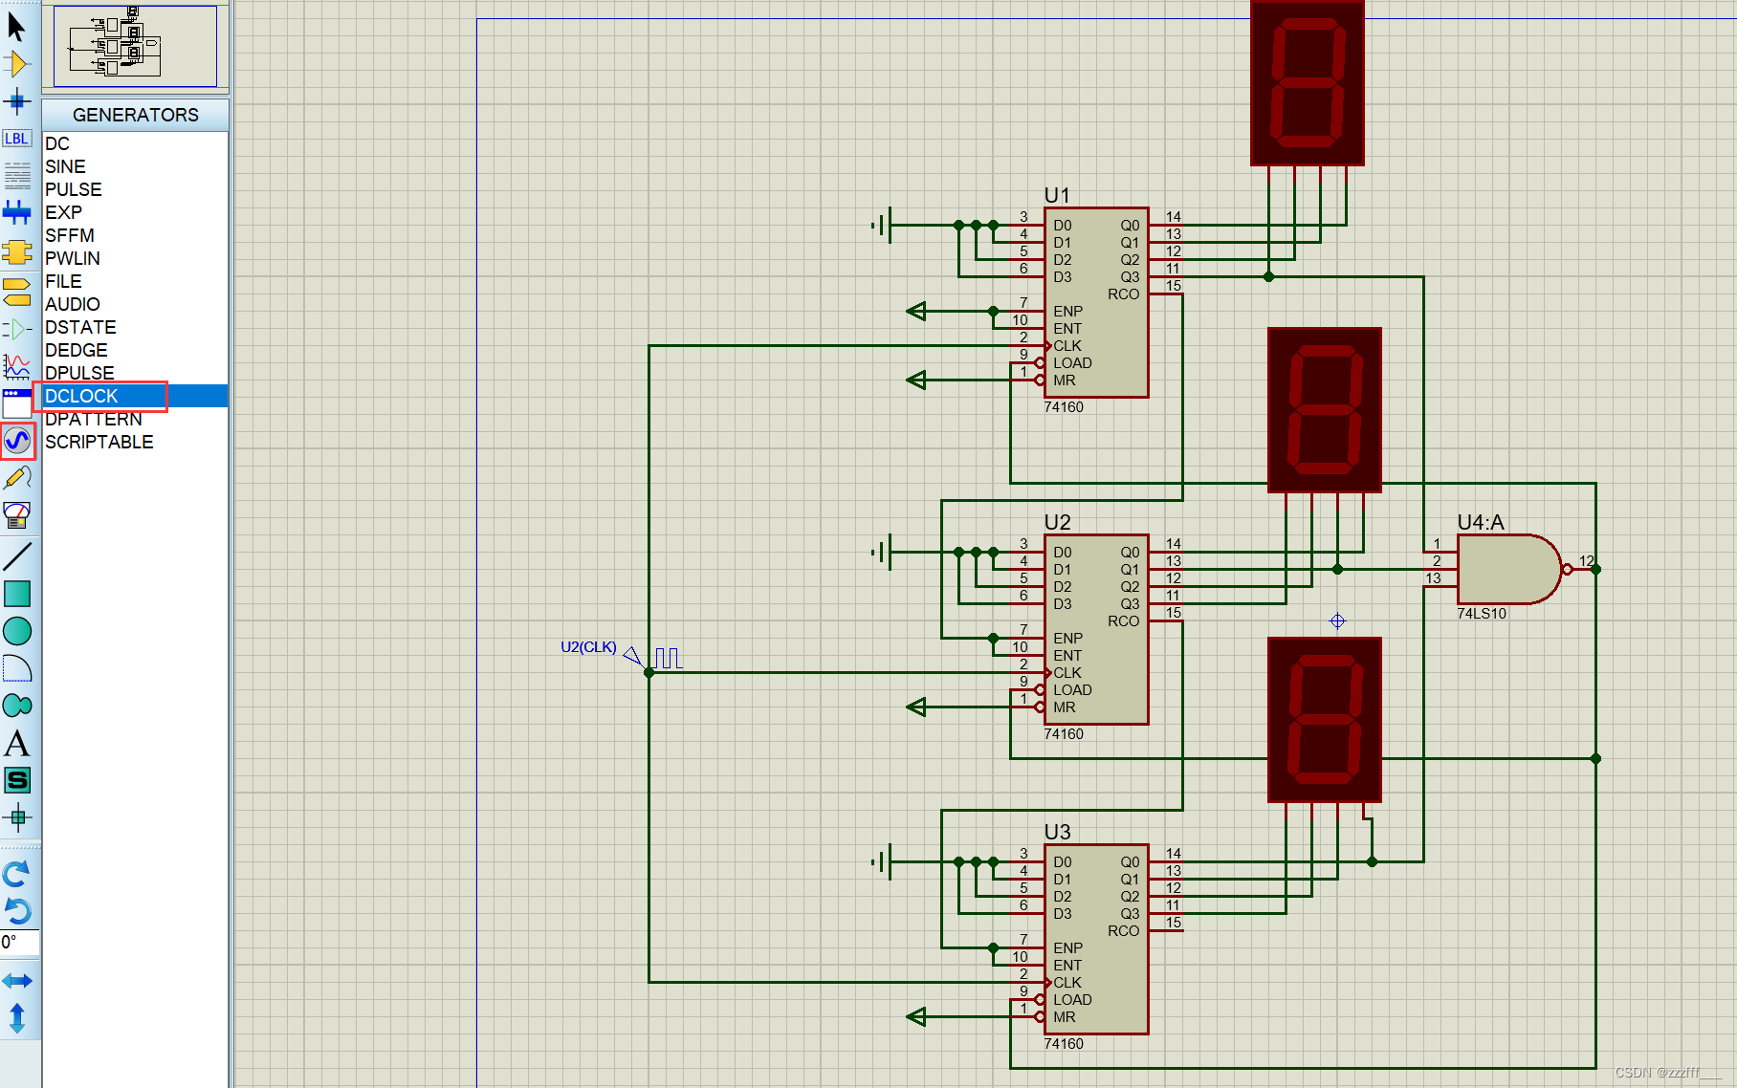Activate Component mode
The image size is (1737, 1088).
(x=17, y=64)
